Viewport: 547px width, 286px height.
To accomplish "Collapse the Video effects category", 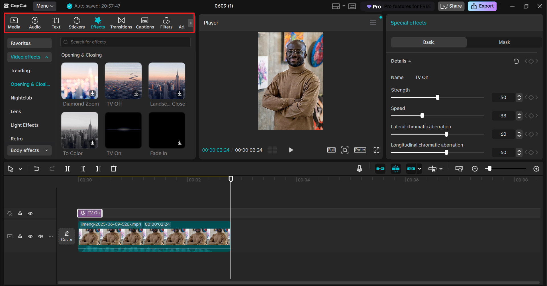I will 29,57.
